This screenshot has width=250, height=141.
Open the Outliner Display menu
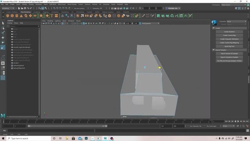[x=10, y=23]
